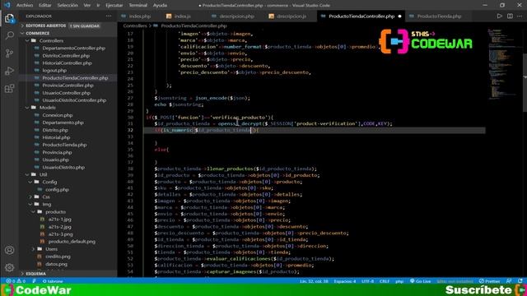Click the Split Editor icon
527x296 pixels.
[510, 16]
